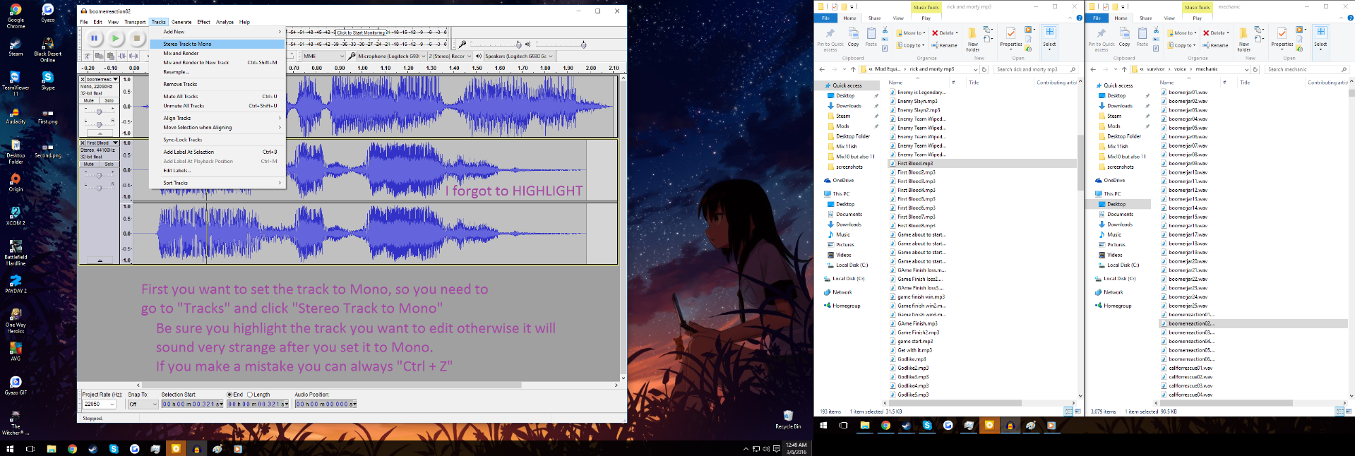Stop playback with the Stop button
The width and height of the screenshot is (1355, 456).
tap(137, 38)
